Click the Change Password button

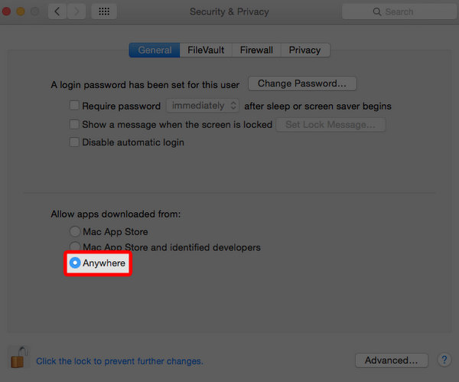coord(302,83)
